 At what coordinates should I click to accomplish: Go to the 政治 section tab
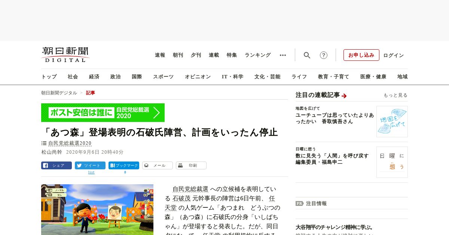click(116, 76)
